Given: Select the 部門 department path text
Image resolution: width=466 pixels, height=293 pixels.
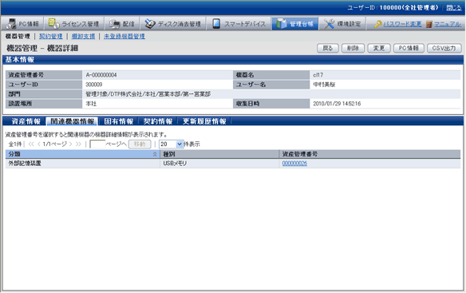Looking at the screenshot, I should 148,94.
